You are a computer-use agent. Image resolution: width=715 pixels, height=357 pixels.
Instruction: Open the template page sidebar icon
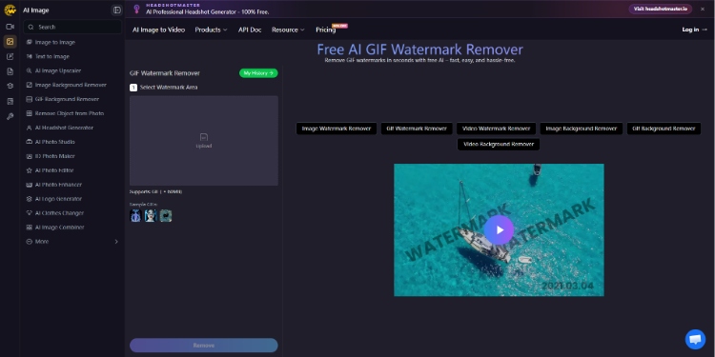pos(10,101)
